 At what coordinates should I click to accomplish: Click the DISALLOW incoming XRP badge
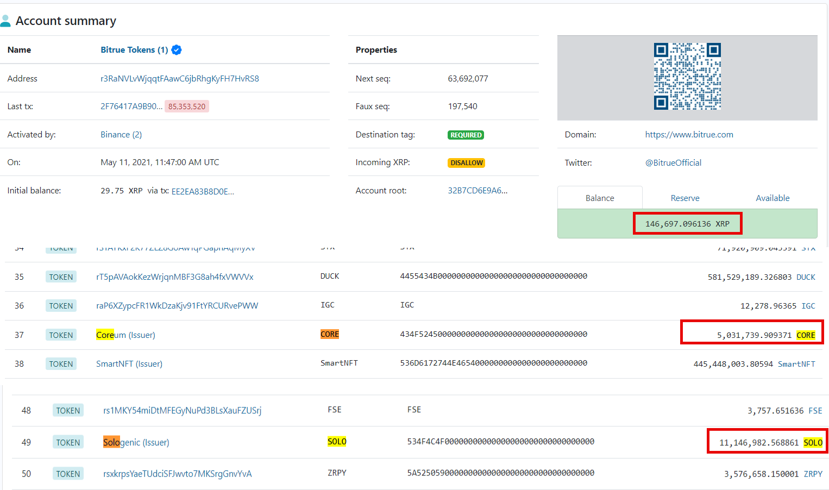(x=466, y=163)
